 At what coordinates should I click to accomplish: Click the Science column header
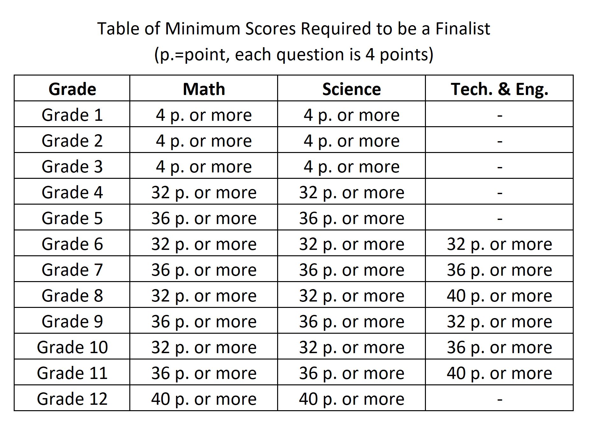[351, 89]
